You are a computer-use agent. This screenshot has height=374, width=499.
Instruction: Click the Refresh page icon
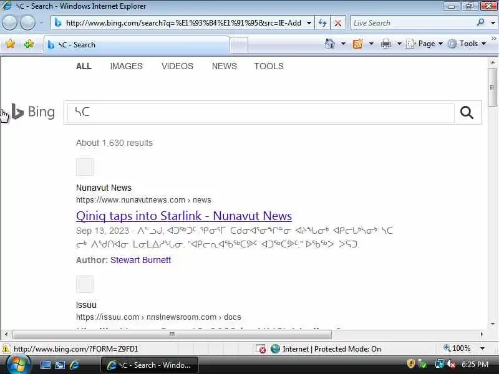click(322, 23)
